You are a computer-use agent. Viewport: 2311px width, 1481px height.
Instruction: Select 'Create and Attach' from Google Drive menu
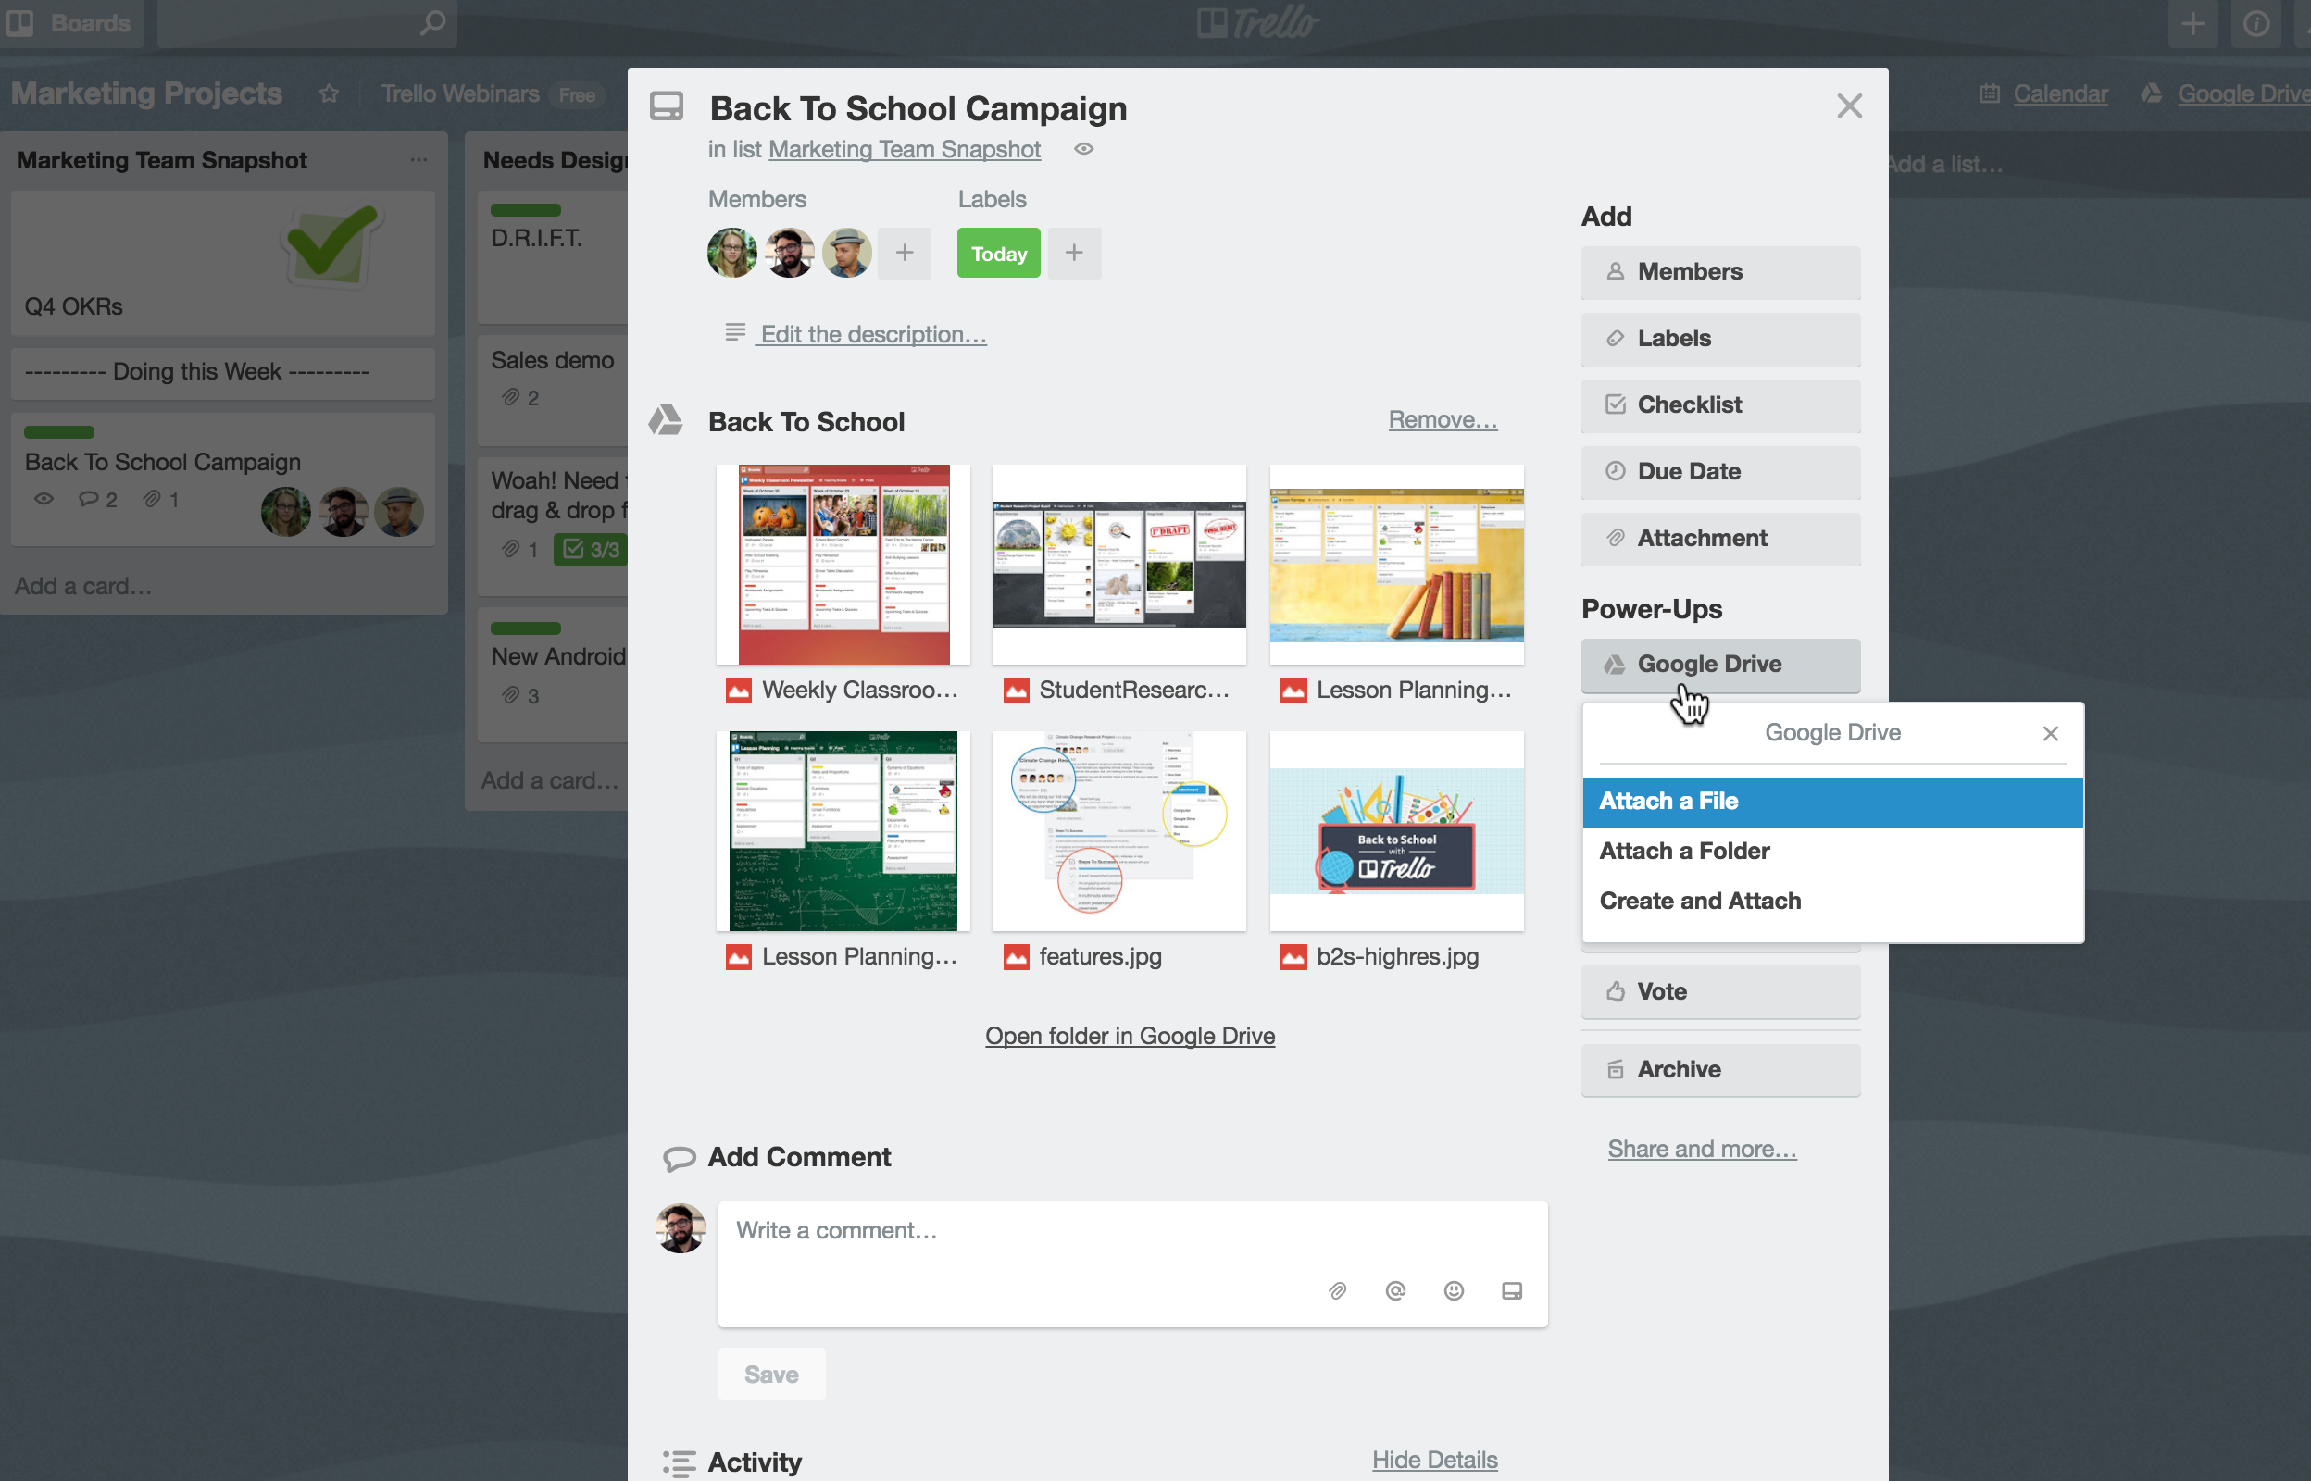click(x=1701, y=900)
